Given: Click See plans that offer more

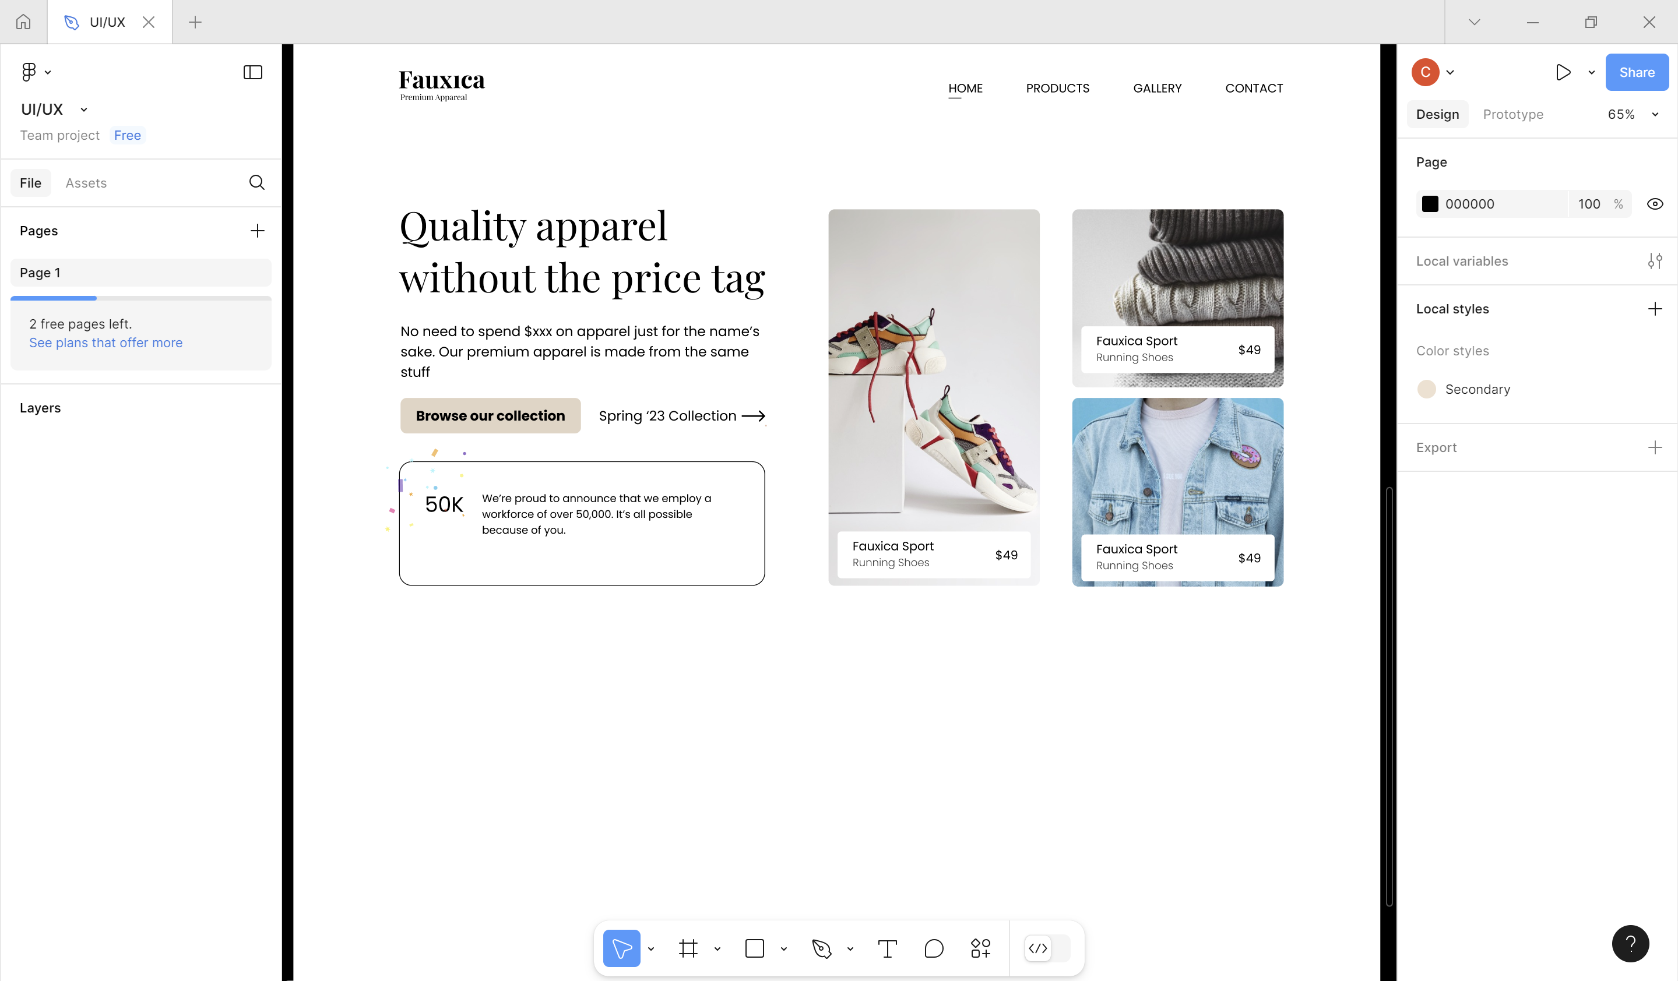Looking at the screenshot, I should (106, 342).
